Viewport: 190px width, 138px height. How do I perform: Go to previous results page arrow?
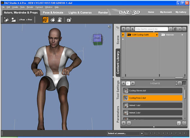coord(123,83)
